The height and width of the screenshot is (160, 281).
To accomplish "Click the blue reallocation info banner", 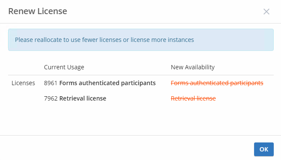I will pyautogui.click(x=141, y=40).
